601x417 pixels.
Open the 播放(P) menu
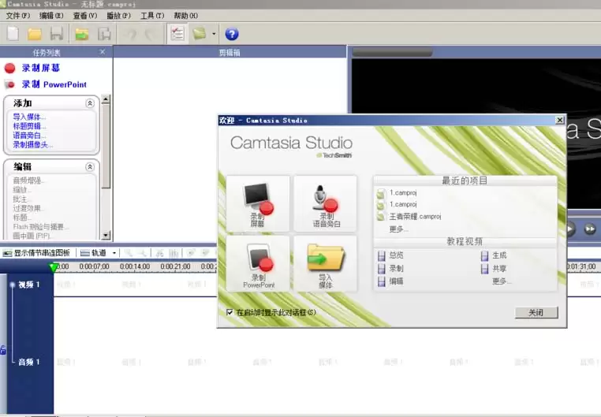tap(118, 16)
